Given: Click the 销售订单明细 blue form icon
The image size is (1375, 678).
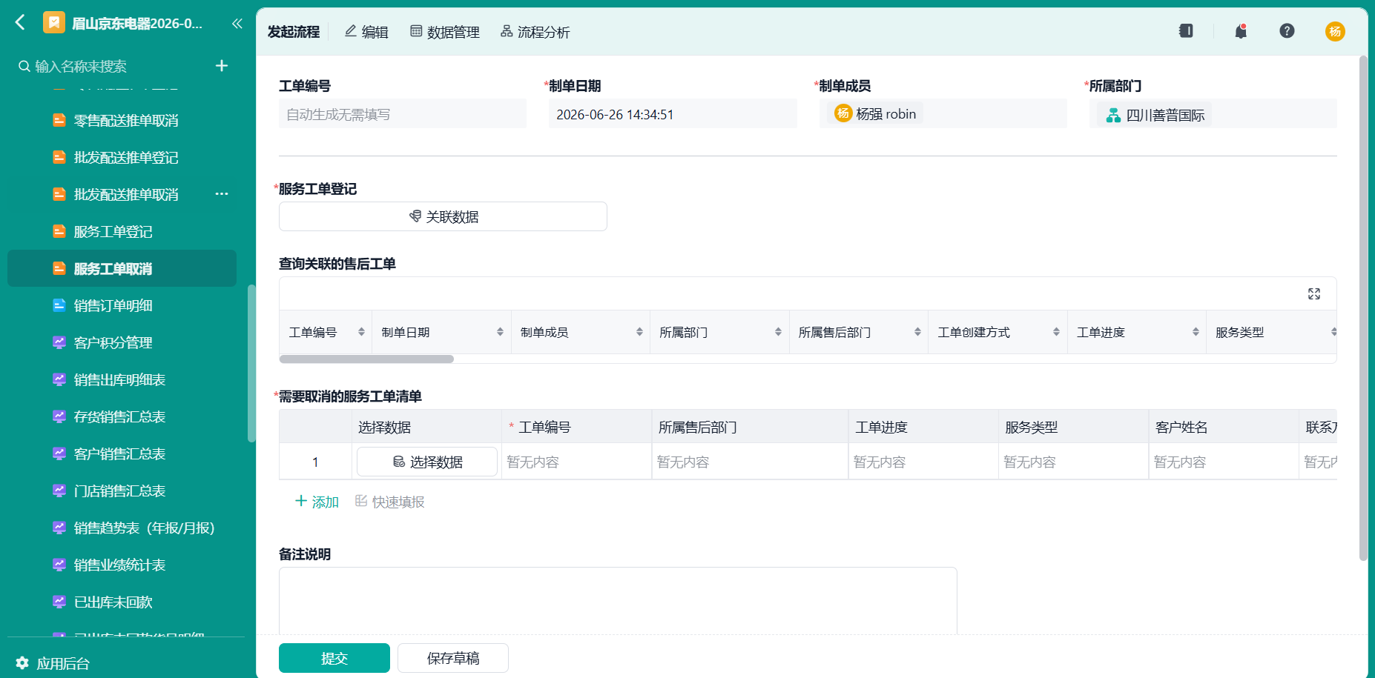Looking at the screenshot, I should (59, 305).
